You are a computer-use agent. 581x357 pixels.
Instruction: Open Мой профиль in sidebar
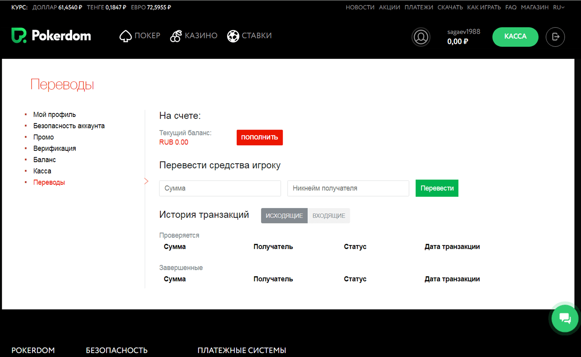pos(55,115)
